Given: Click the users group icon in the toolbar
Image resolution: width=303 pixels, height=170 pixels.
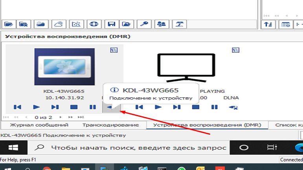Looking at the screenshot, I should click(161, 24).
